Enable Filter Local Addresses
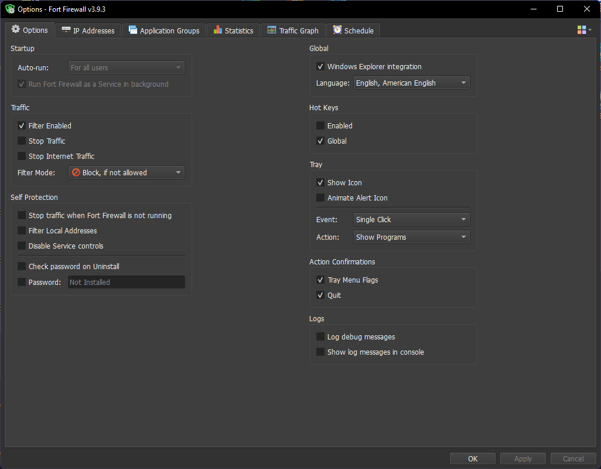 coord(22,230)
